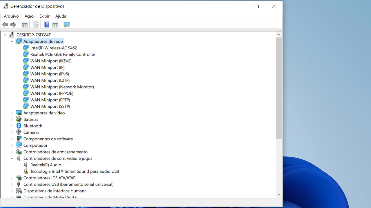Select the Realtek(R) Audio text label

pyautogui.click(x=46, y=165)
